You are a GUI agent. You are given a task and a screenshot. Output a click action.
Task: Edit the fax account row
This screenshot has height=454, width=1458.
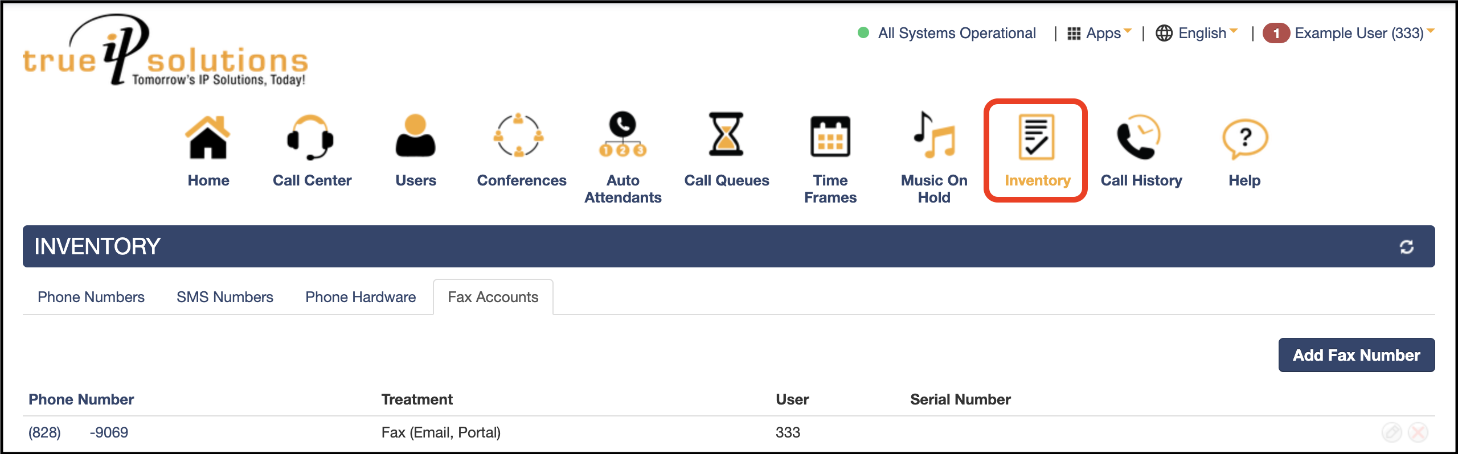pos(1391,432)
